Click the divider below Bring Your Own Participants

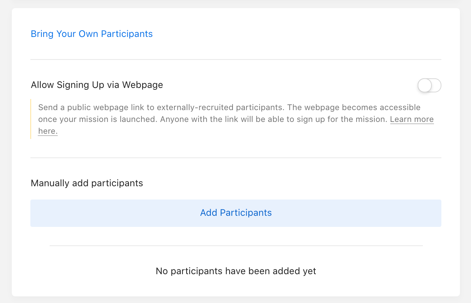pyautogui.click(x=236, y=59)
